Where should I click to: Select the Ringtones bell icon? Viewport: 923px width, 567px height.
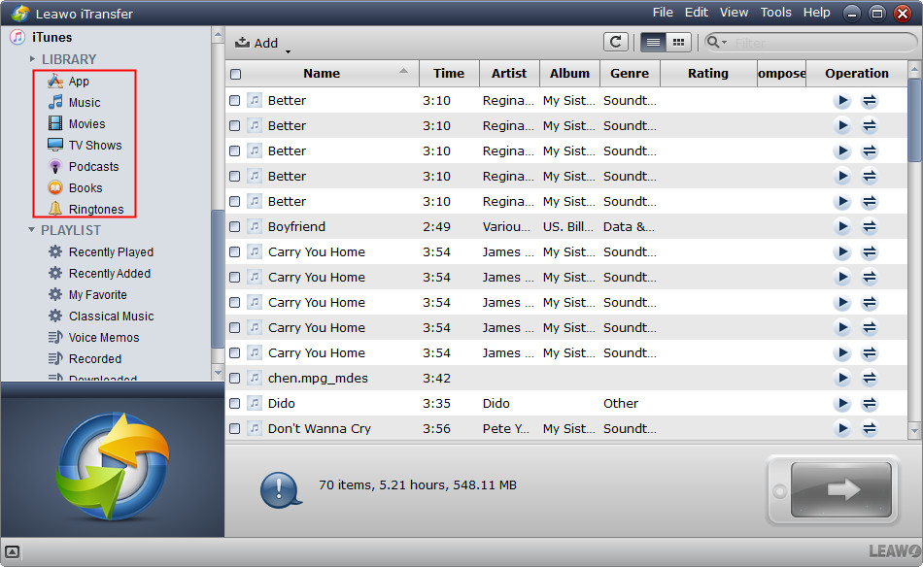tap(55, 209)
